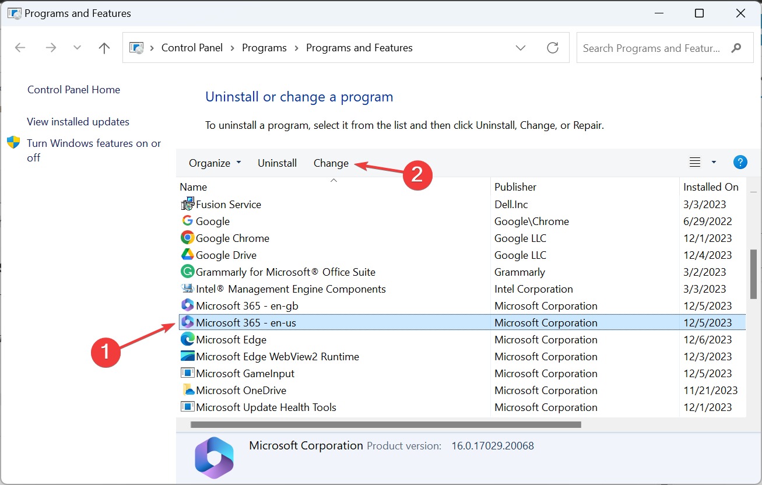
Task: Open the view options dropdown arrow
Action: [714, 163]
